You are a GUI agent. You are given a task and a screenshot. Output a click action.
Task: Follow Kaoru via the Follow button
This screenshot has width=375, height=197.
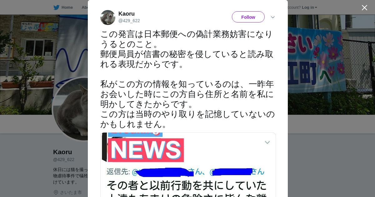(x=248, y=17)
